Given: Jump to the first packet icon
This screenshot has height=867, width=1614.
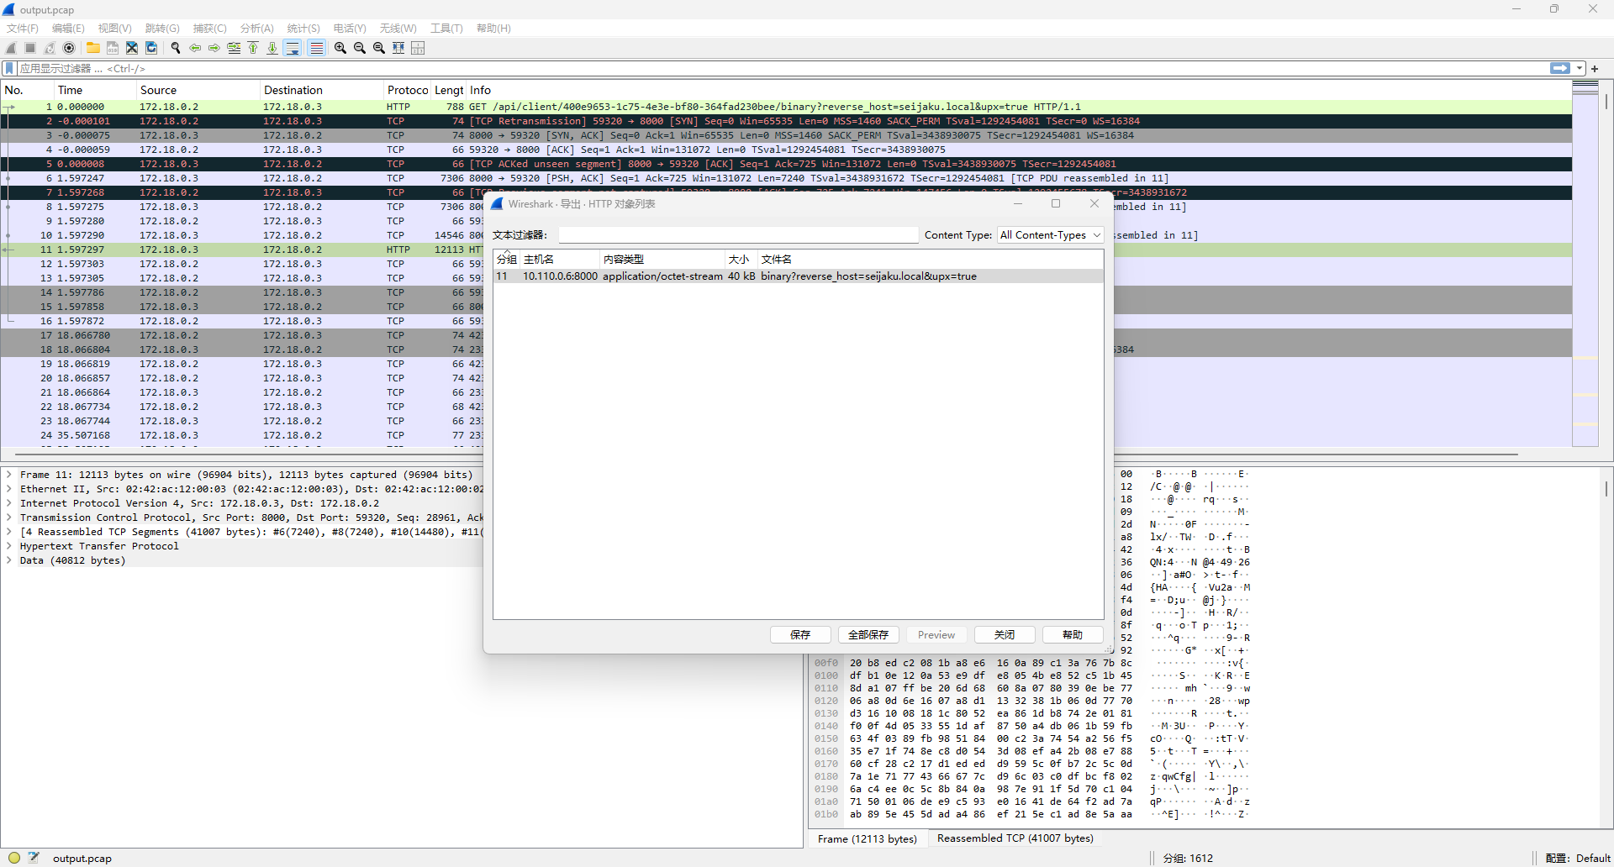Looking at the screenshot, I should pos(253,48).
